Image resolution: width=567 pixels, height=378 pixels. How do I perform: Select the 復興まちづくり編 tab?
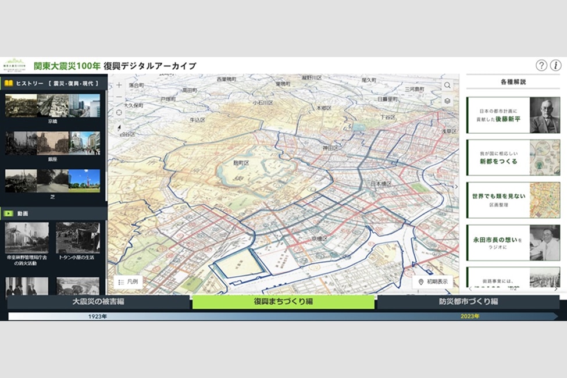tap(283, 302)
